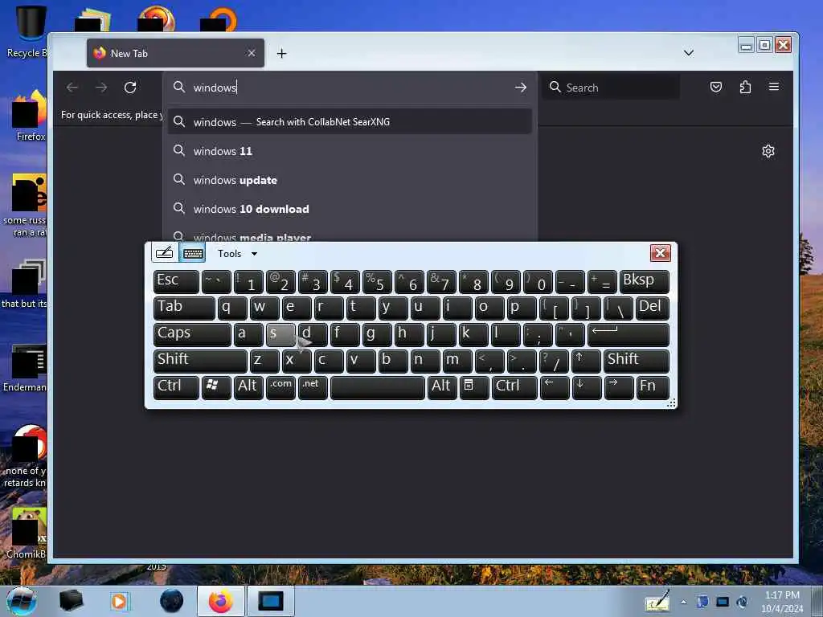The height and width of the screenshot is (617, 823).
Task: Toggle the right Alt key
Action: 442,387
